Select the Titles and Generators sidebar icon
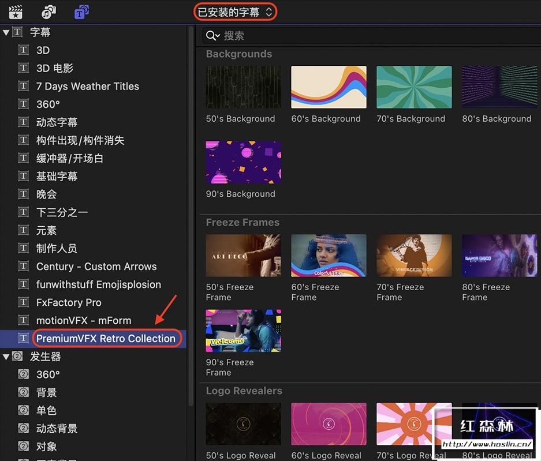 [x=81, y=12]
